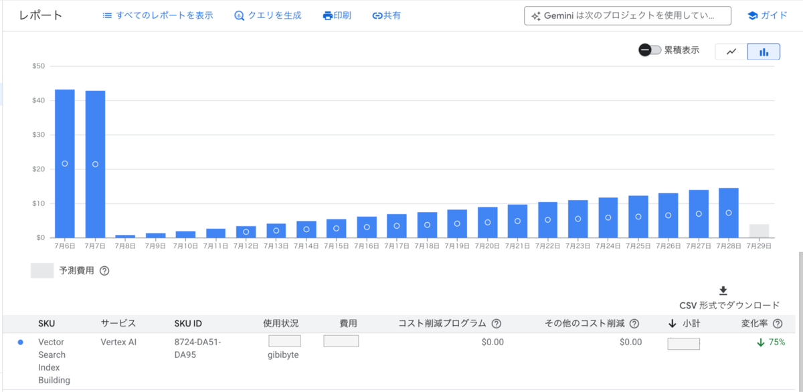Viewport: 803px width, 392px height.
Task: Click the help icon beside コスト削減プログラム
Action: 497,323
